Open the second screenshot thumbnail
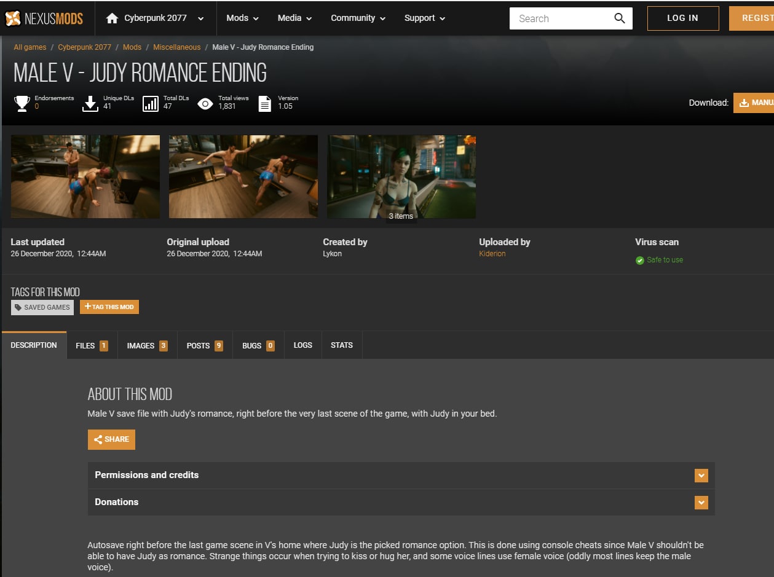 point(243,177)
